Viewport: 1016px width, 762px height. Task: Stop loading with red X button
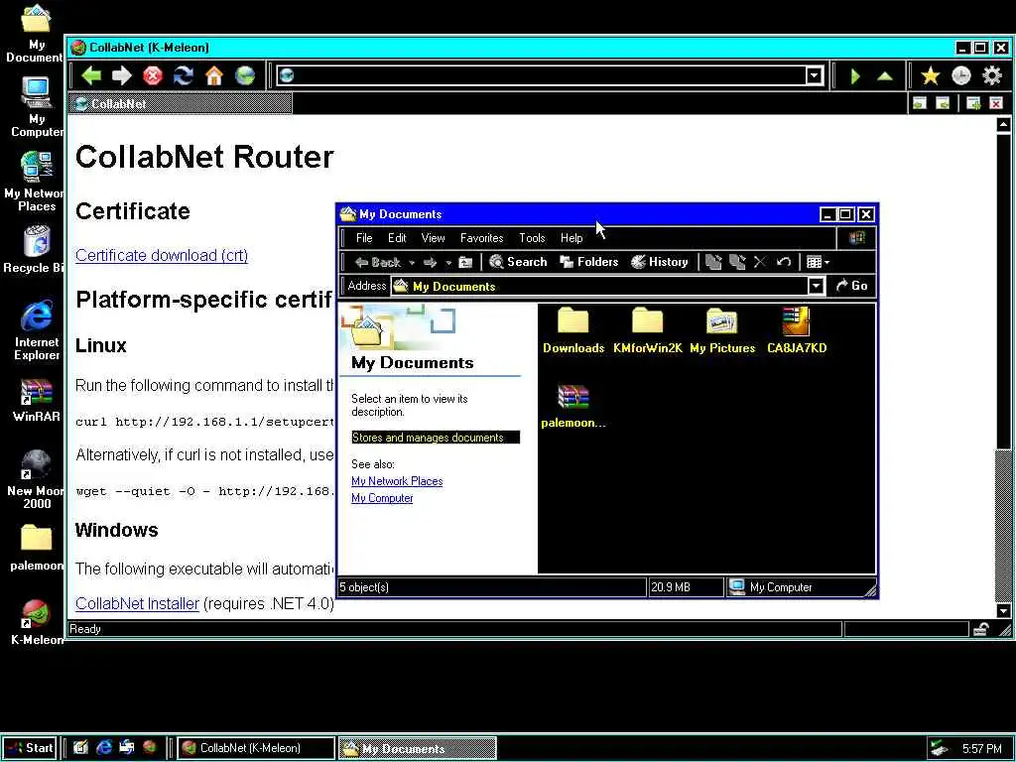click(x=152, y=75)
